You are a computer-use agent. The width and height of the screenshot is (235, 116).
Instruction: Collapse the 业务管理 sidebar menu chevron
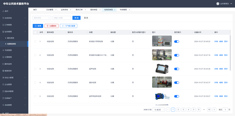[x=25, y=32]
